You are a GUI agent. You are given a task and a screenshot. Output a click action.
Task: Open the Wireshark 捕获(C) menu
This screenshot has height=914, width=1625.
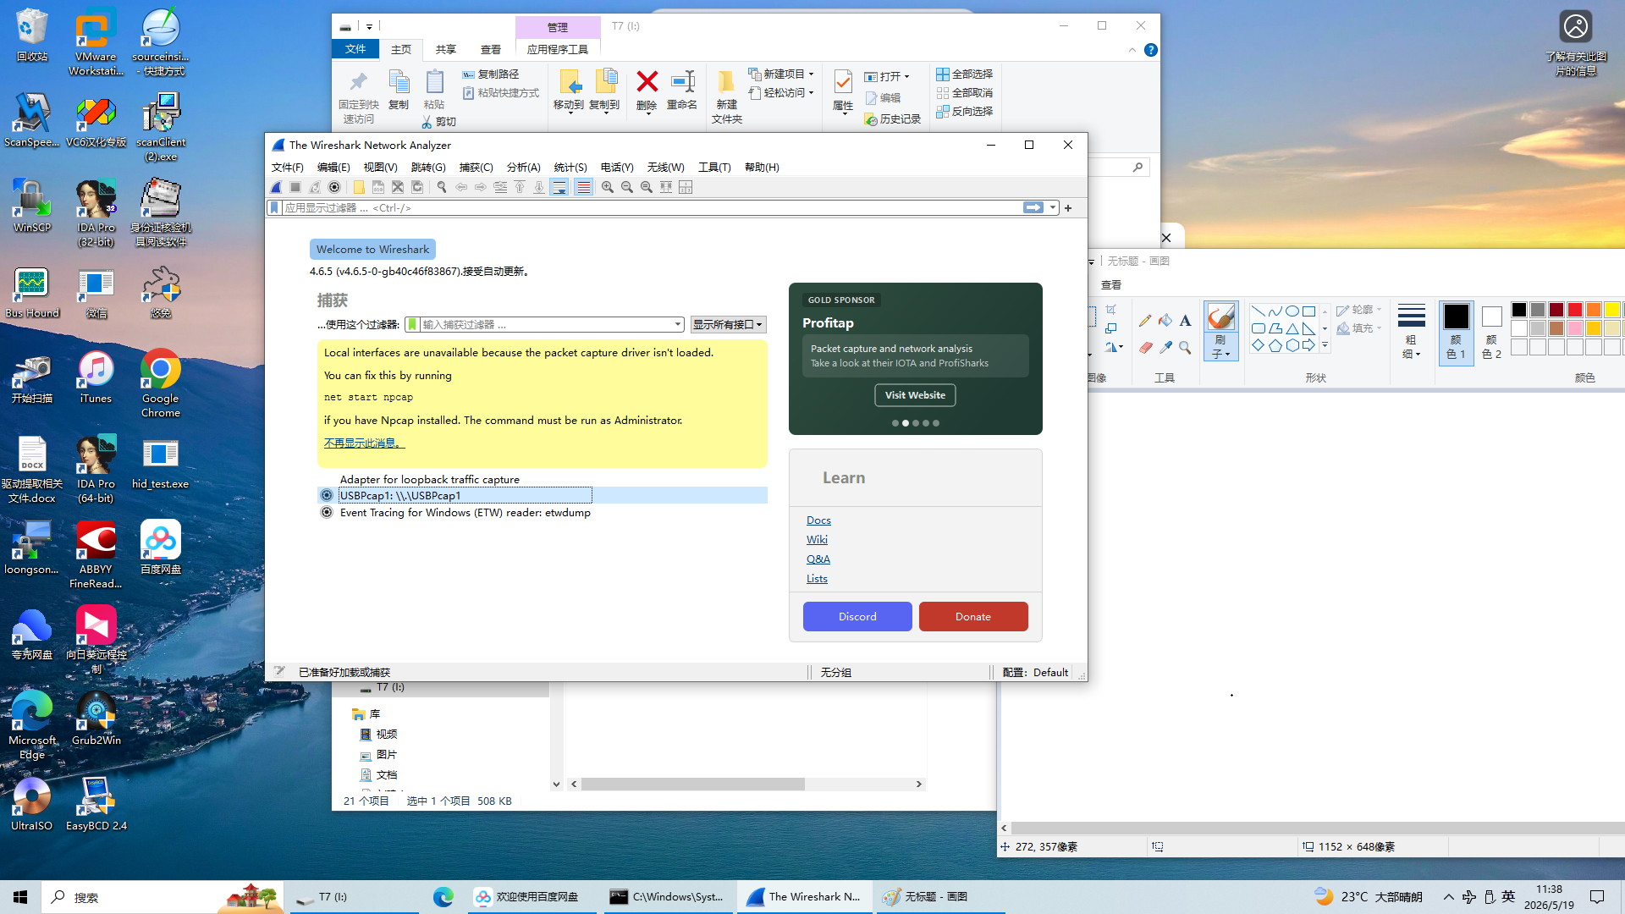pyautogui.click(x=476, y=168)
